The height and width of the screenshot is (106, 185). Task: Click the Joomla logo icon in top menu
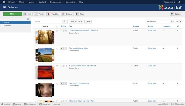[4, 2]
